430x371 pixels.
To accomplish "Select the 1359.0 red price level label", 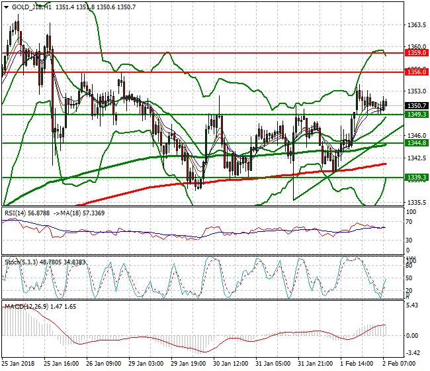I will 417,53.
